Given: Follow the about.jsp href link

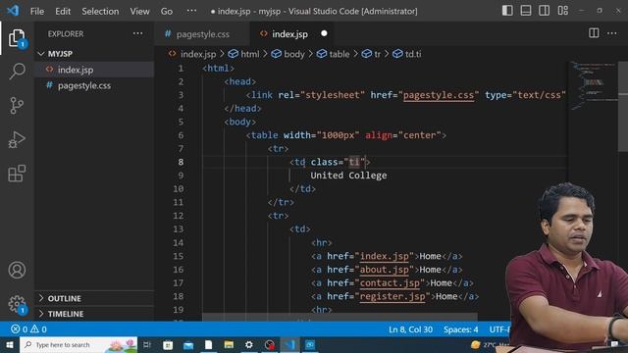Looking at the screenshot, I should coord(384,270).
